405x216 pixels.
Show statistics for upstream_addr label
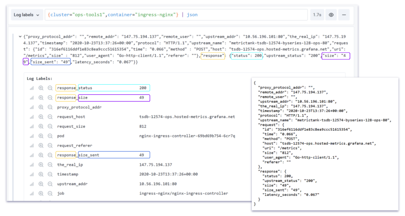(32, 184)
